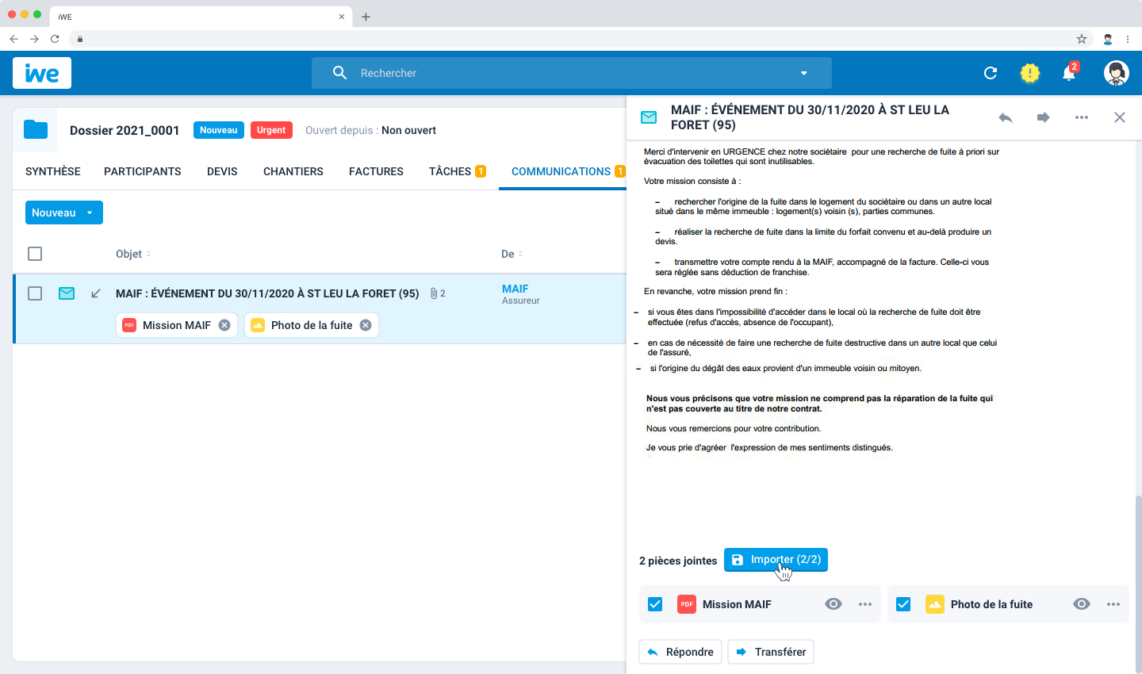Open the MAIF ÉVÉNEMENT message subject
Viewport: 1142px width, 674px height.
tap(267, 293)
